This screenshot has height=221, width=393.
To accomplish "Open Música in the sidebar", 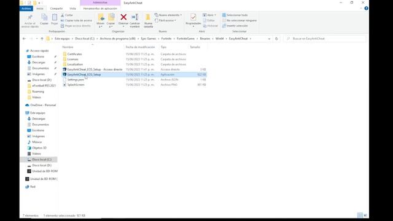I will point(37,142).
